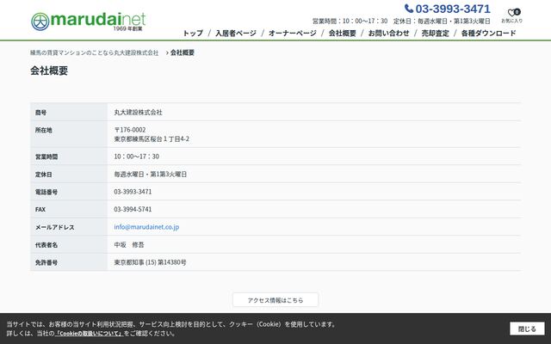
Task: Click アクセス情報はこちら button
Action: click(275, 300)
